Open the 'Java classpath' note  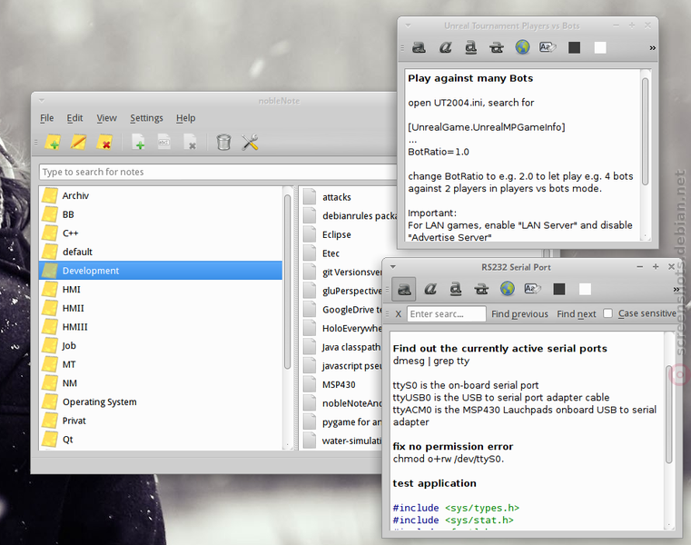click(x=341, y=347)
